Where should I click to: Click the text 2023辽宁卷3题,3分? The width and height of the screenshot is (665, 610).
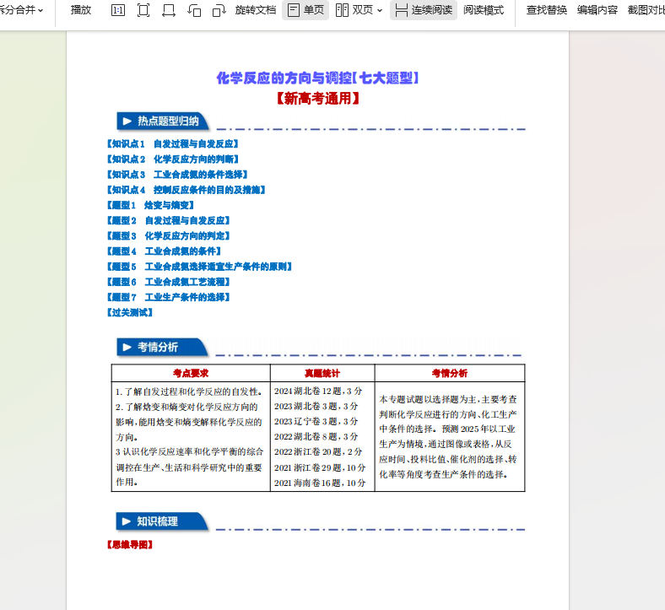[x=316, y=421]
